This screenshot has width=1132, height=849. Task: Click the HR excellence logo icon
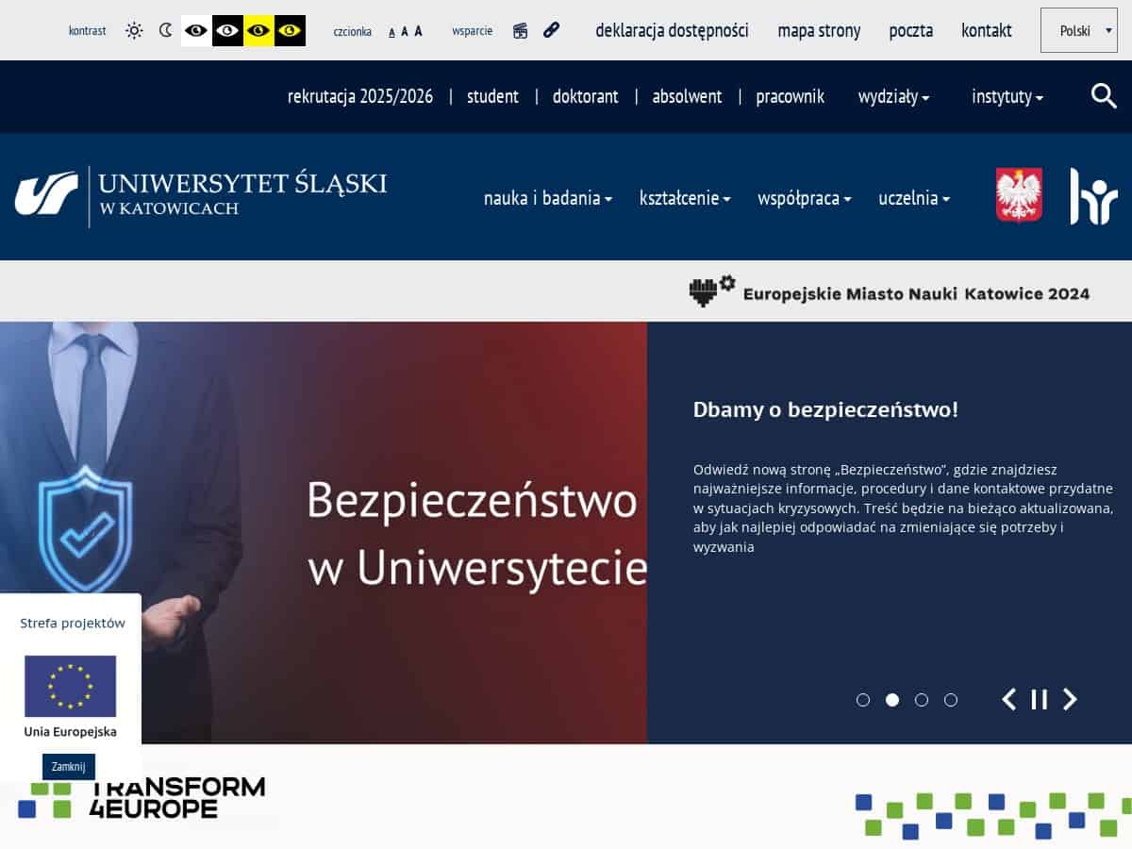coord(1093,196)
